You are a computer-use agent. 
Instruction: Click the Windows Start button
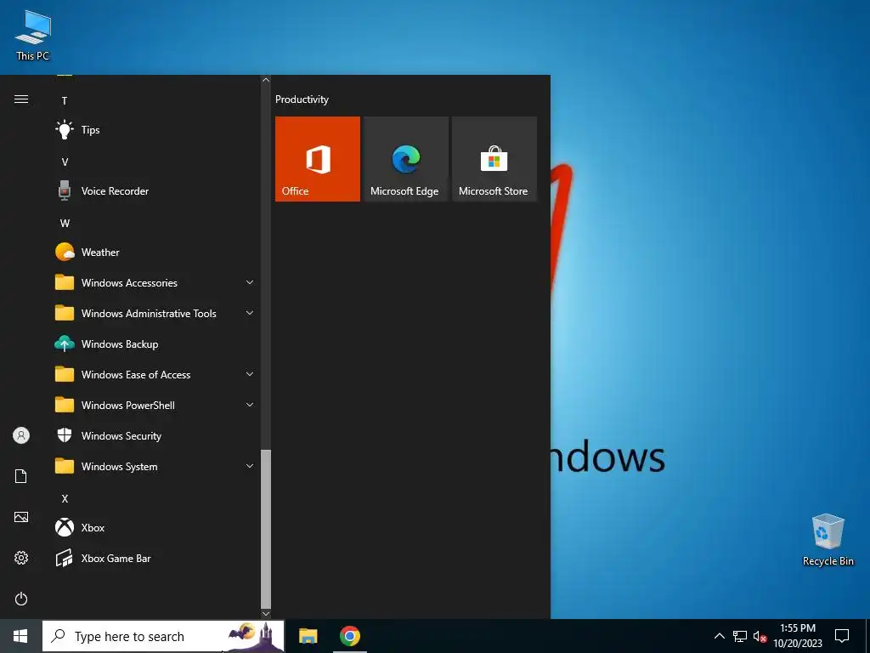pyautogui.click(x=20, y=636)
